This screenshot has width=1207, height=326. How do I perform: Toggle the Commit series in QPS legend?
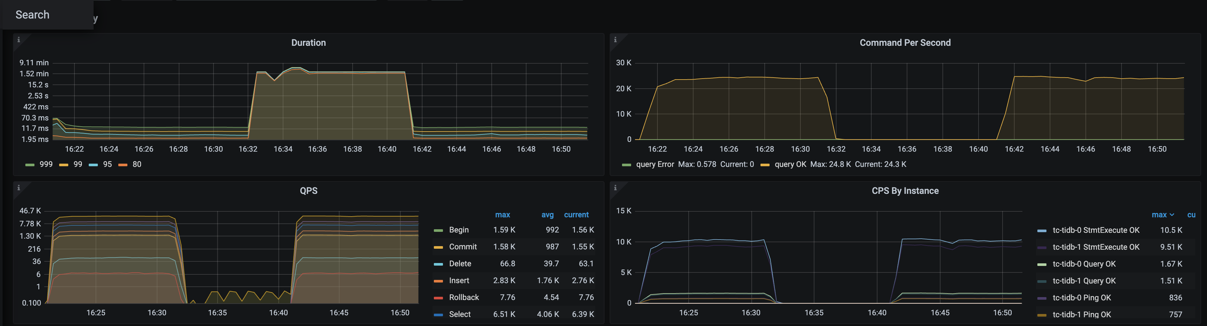click(x=462, y=246)
